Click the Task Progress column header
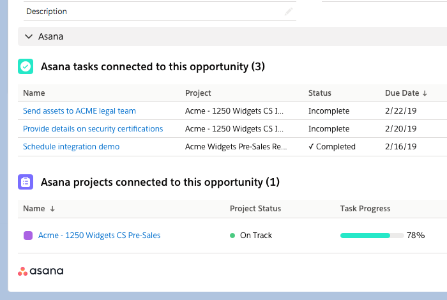Image resolution: width=447 pixels, height=300 pixels. pyautogui.click(x=365, y=209)
